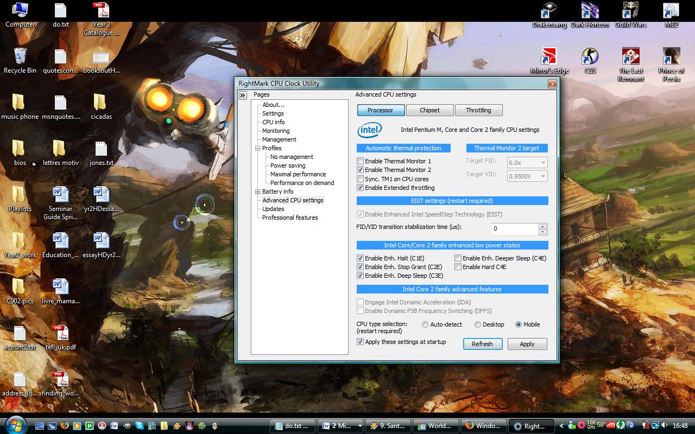Image resolution: width=695 pixels, height=434 pixels.
Task: Click the volume speaker tray icon
Action: [664, 425]
